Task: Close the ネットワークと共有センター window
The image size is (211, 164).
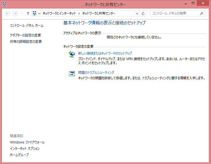Action: click(x=203, y=3)
